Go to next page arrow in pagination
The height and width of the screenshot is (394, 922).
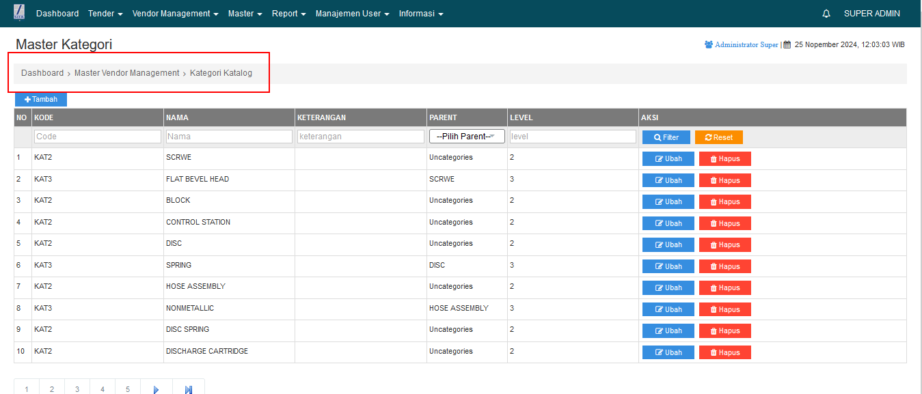point(156,389)
